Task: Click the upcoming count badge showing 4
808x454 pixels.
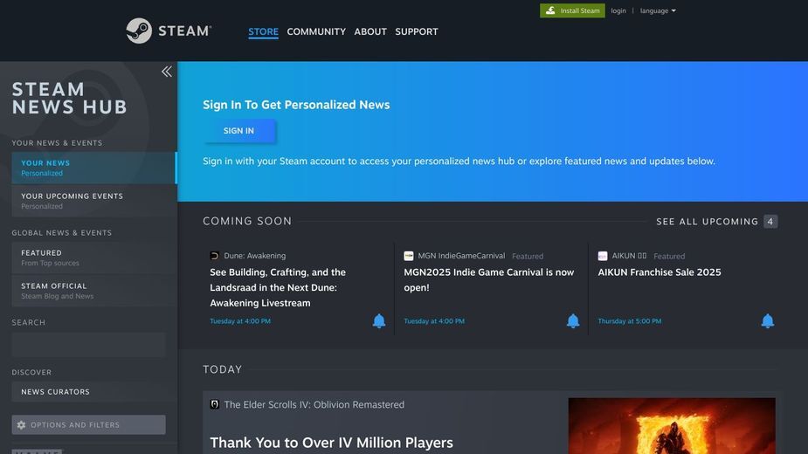Action: (x=770, y=222)
